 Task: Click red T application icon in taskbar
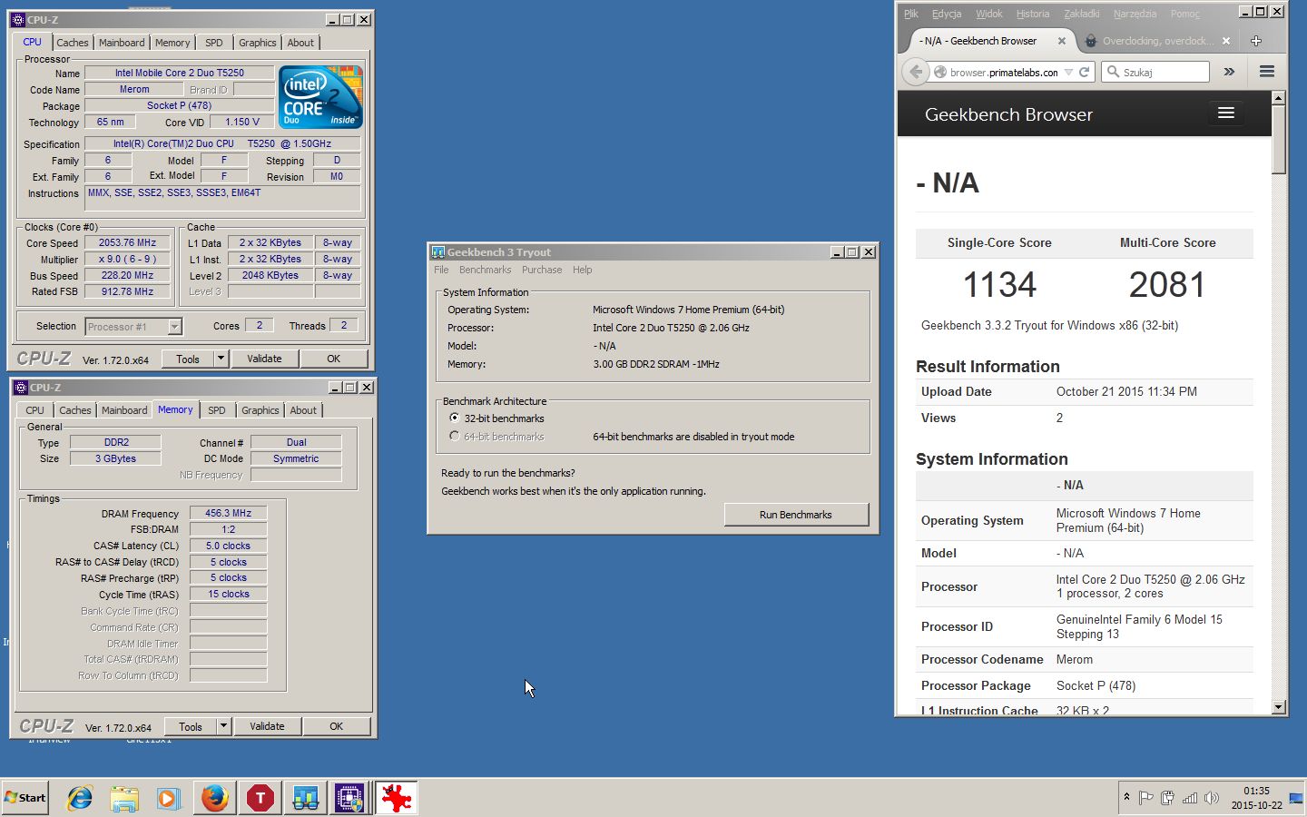(260, 798)
